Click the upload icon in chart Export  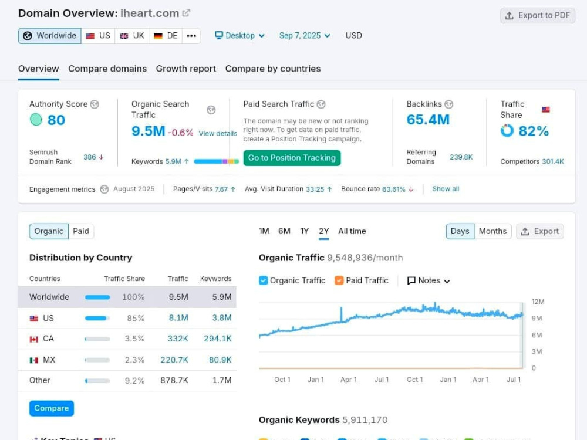525,232
